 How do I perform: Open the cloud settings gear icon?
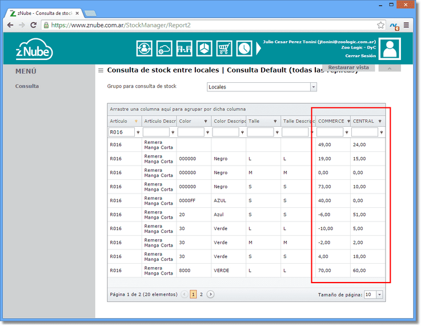pyautogui.click(x=165, y=49)
